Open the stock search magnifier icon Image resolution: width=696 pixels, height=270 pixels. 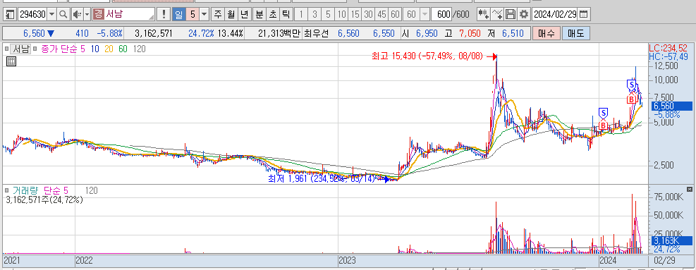(x=63, y=14)
